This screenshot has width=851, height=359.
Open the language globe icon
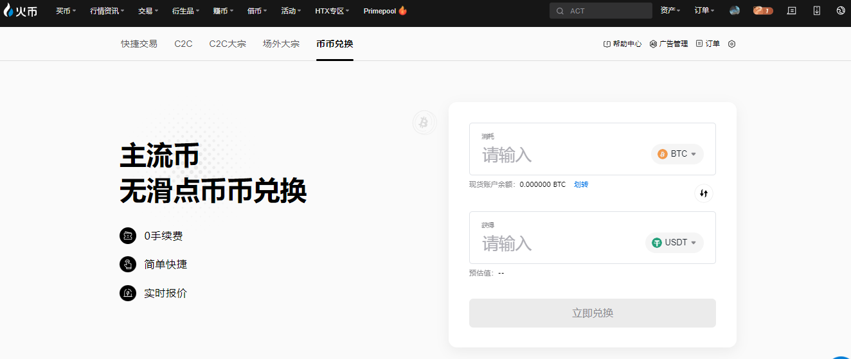pyautogui.click(x=841, y=11)
